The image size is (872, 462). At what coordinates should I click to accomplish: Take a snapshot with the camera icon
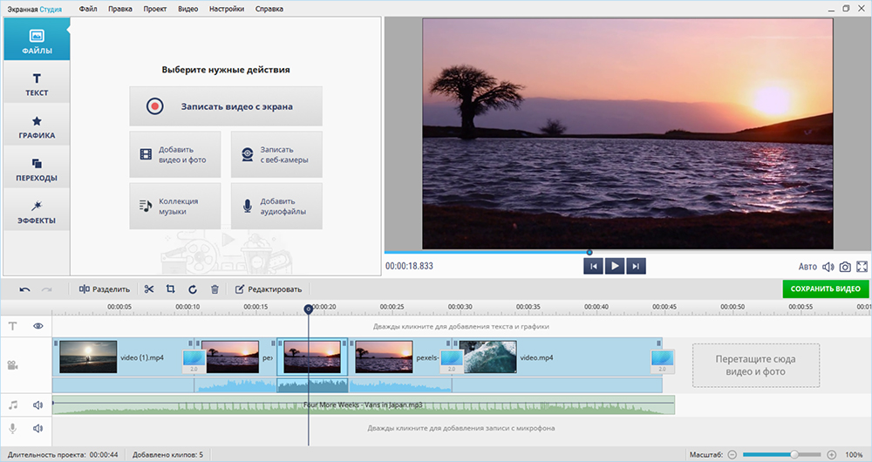(845, 267)
